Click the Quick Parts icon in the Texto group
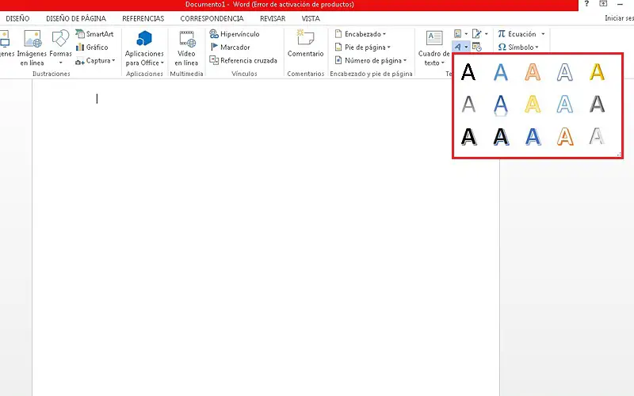This screenshot has height=396, width=634. point(458,34)
